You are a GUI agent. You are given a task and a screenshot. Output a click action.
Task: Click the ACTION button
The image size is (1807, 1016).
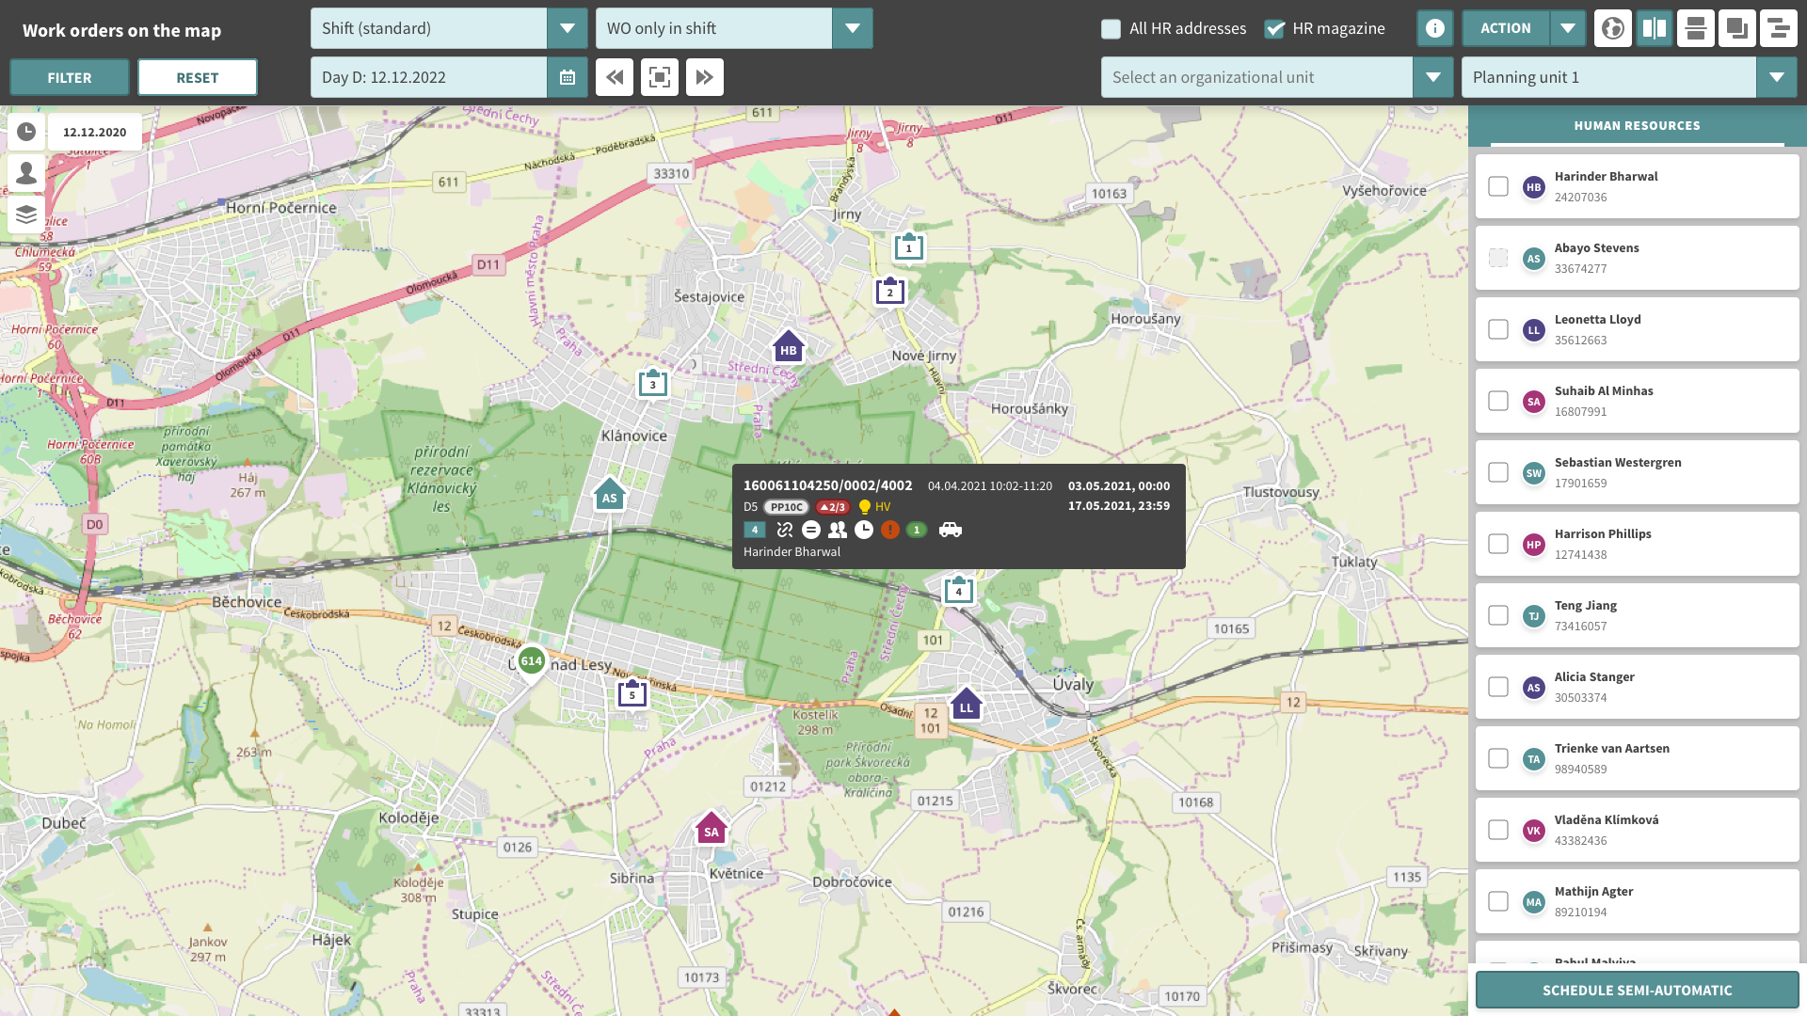[1505, 28]
